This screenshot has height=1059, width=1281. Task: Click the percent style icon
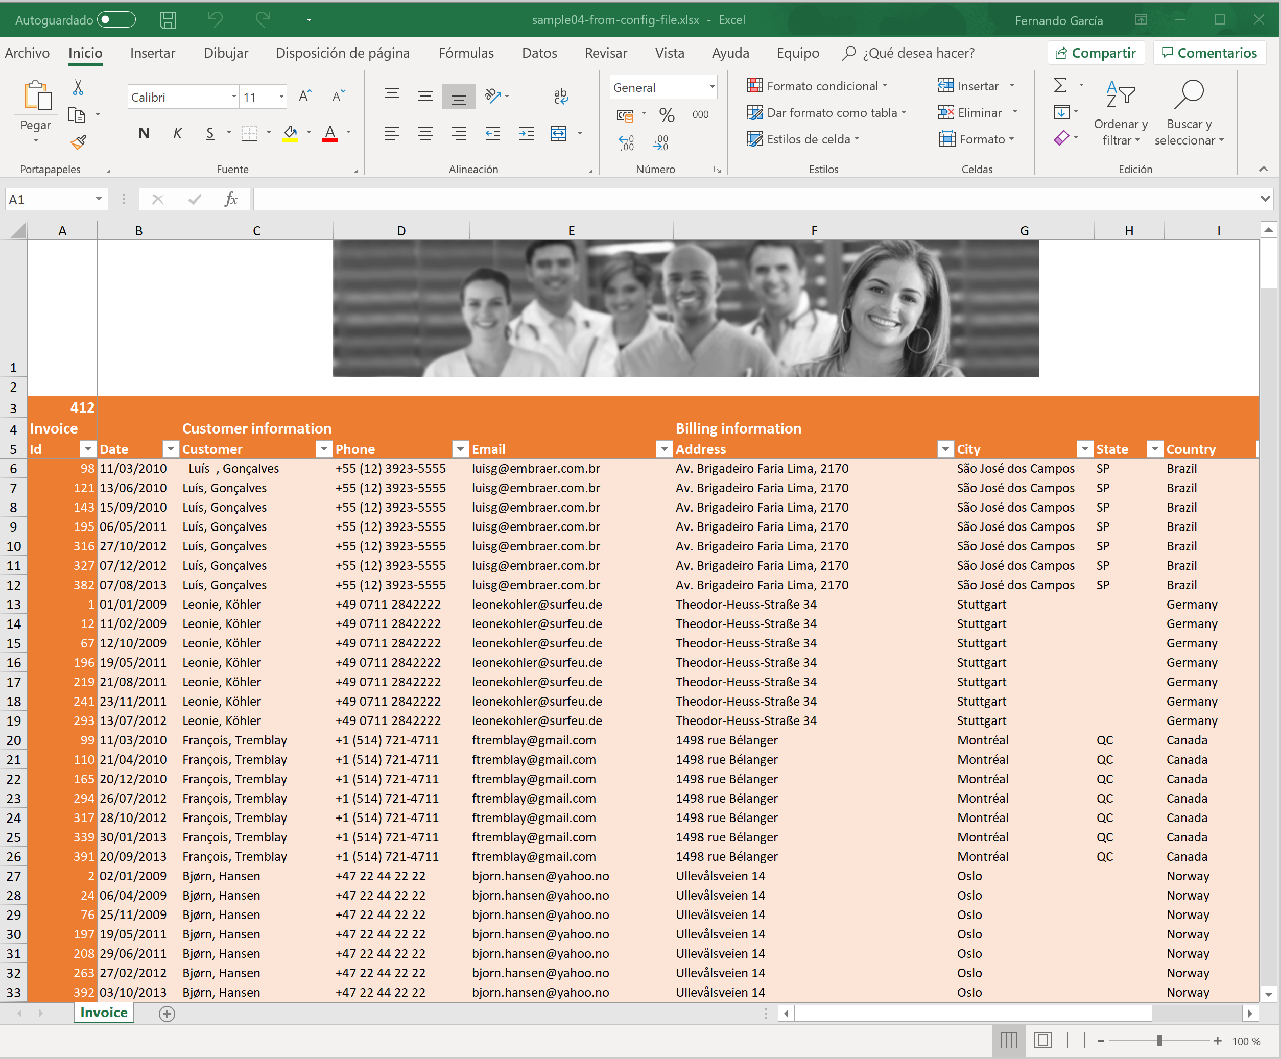(x=666, y=114)
